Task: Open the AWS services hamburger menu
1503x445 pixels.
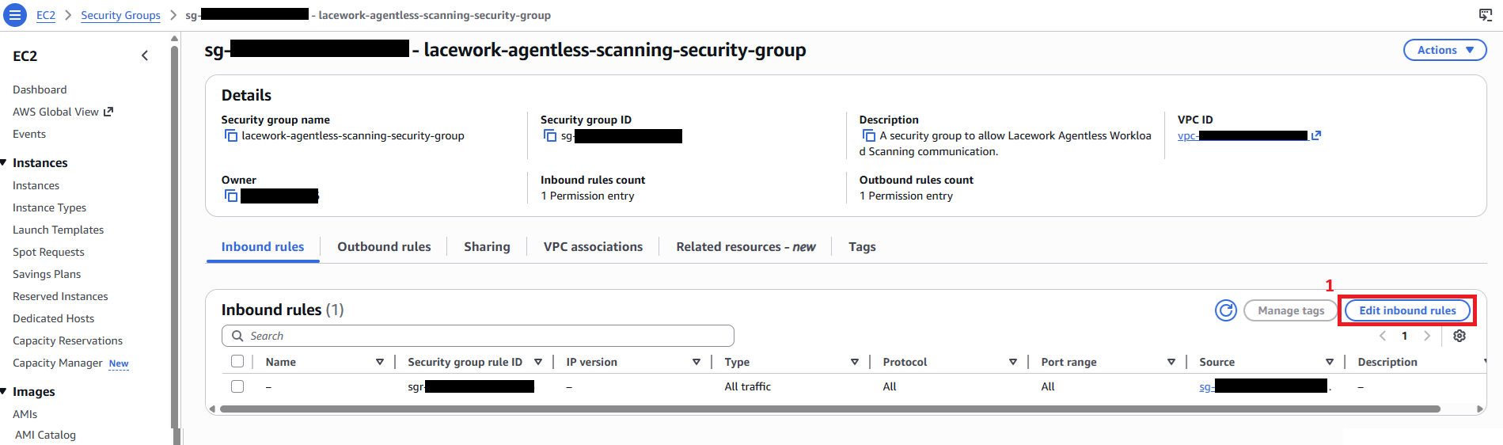Action: (x=14, y=15)
